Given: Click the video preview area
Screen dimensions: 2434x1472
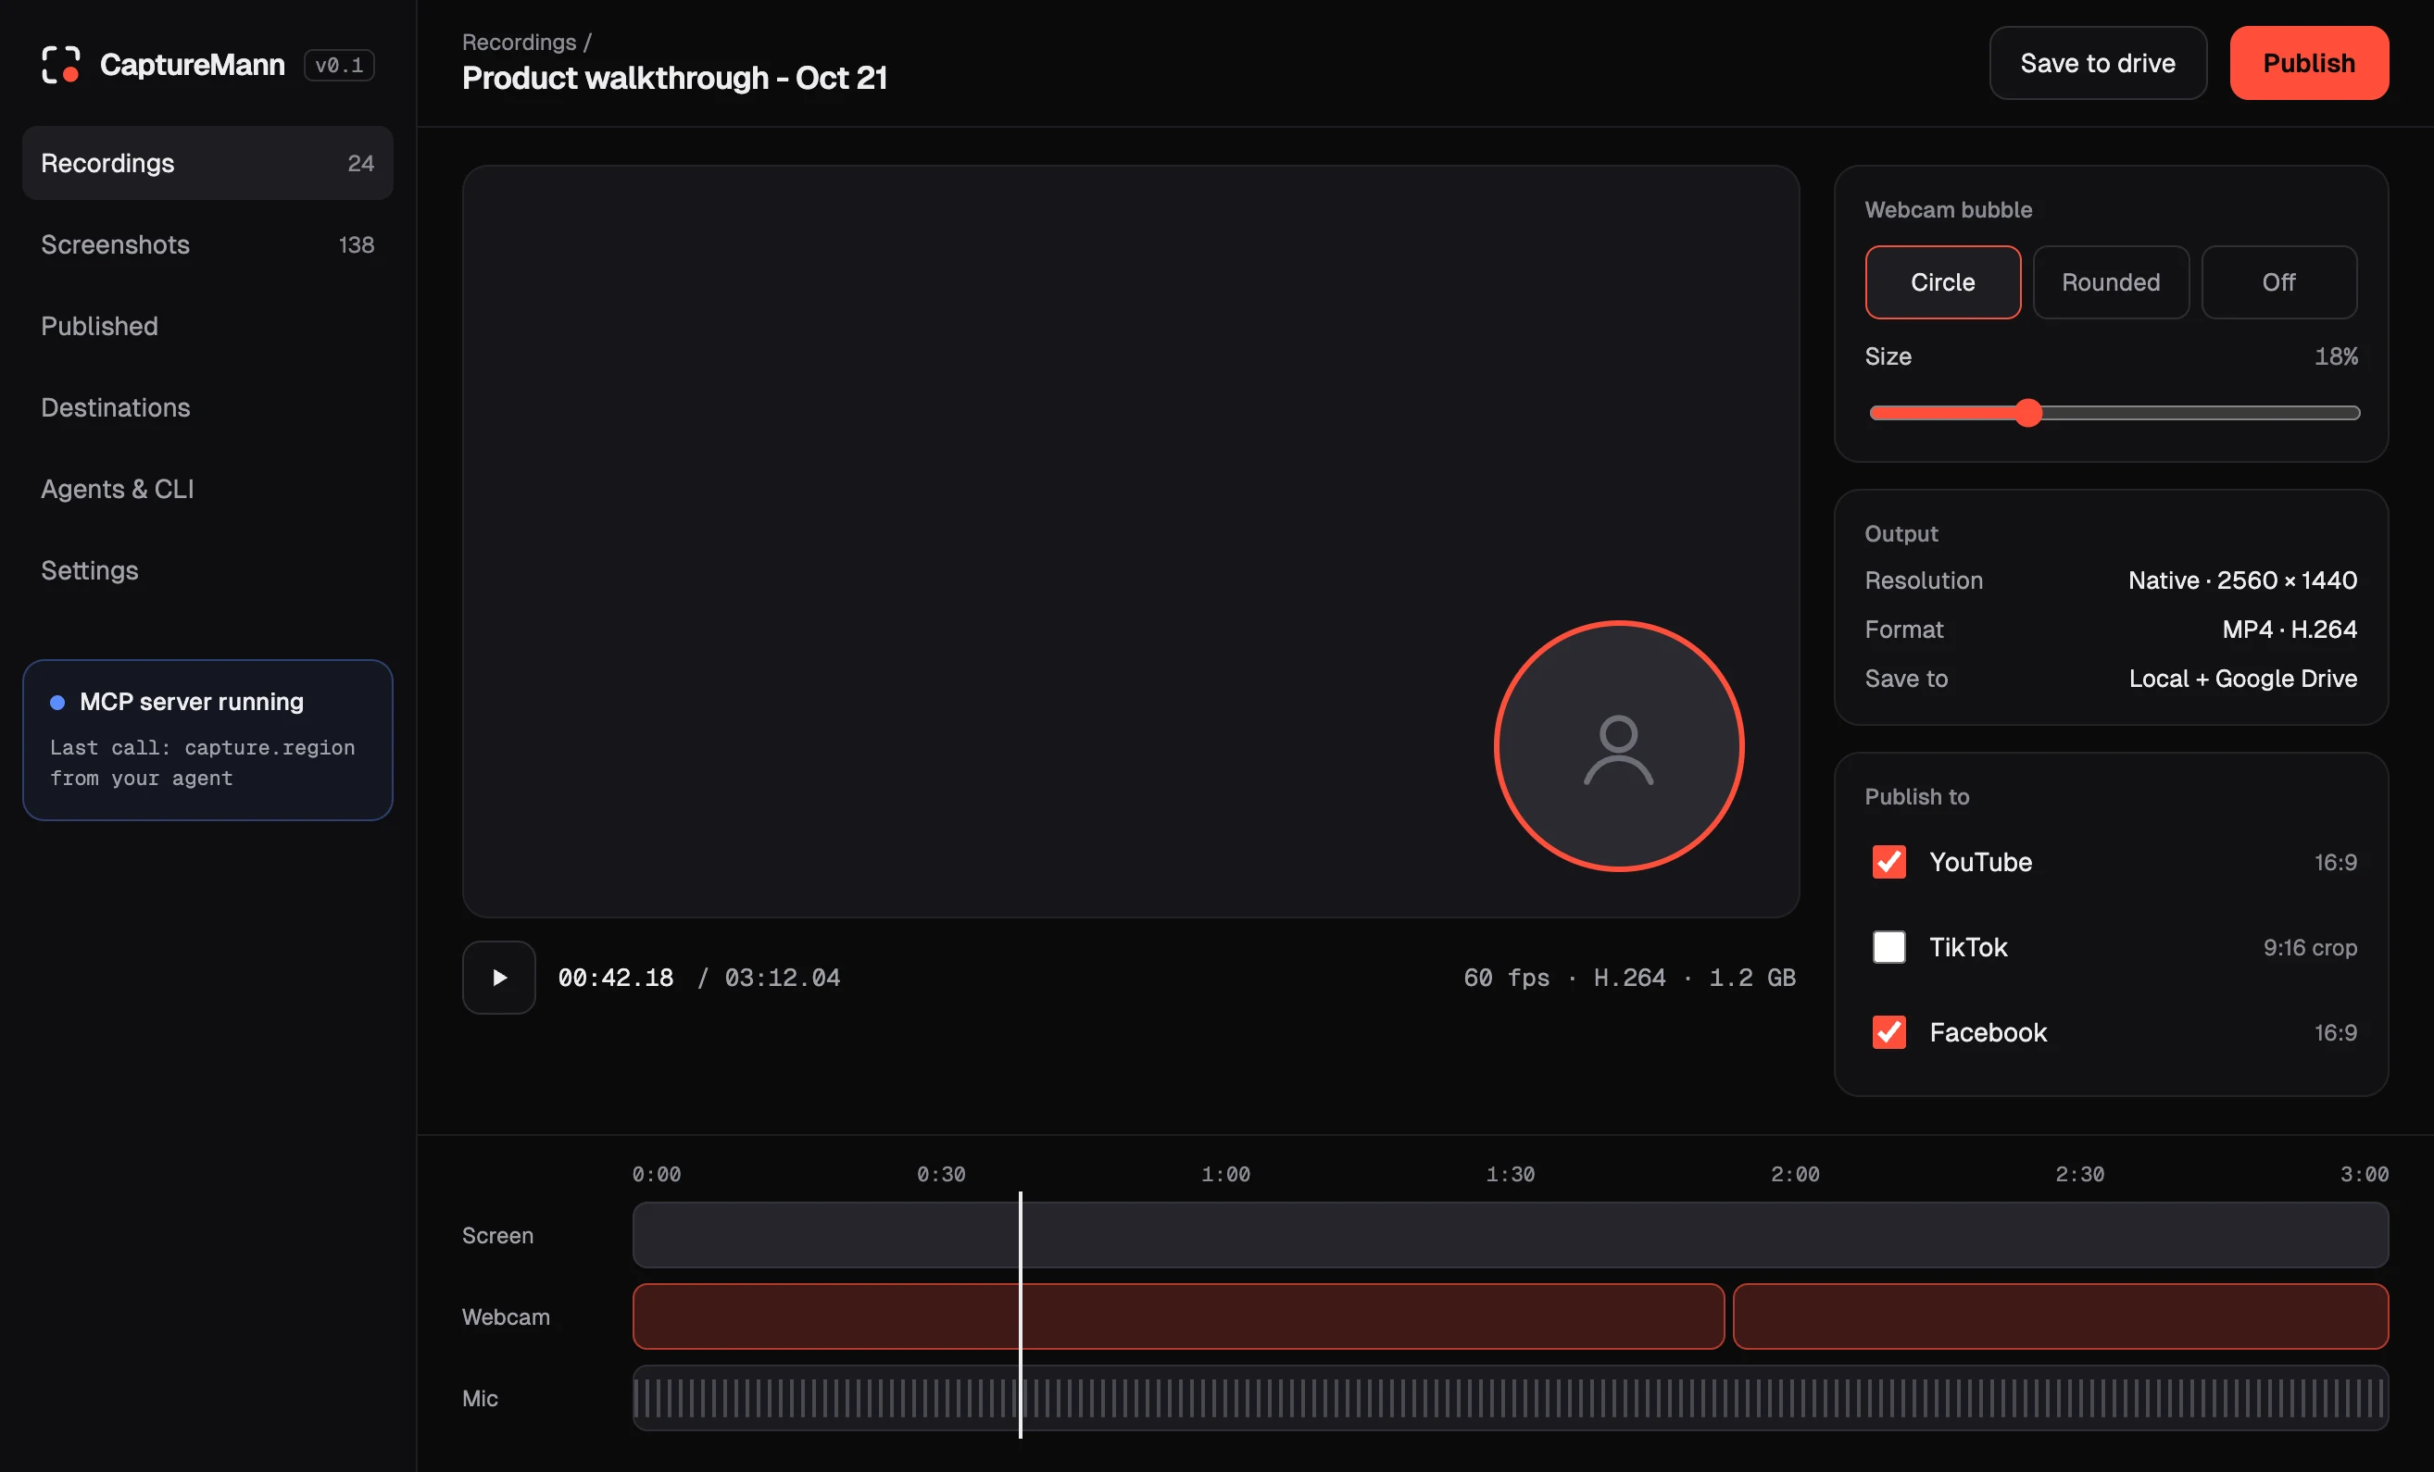Looking at the screenshot, I should click(1130, 541).
